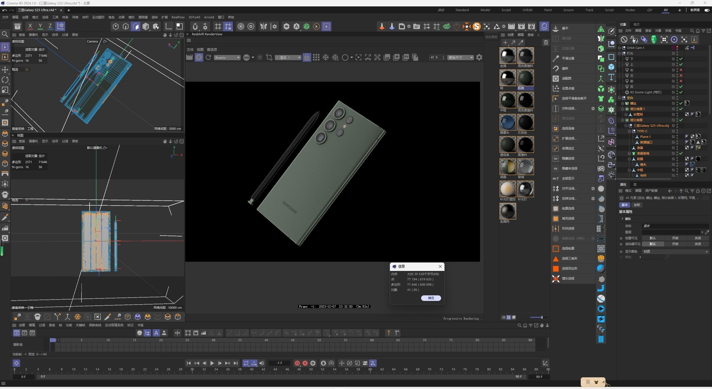This screenshot has width=712, height=389.
Task: Expand the Orbit Cam.1 tree node
Action: coord(619,48)
